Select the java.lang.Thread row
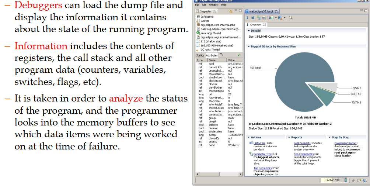Screen dimensions: 370x186 tap(219, 33)
